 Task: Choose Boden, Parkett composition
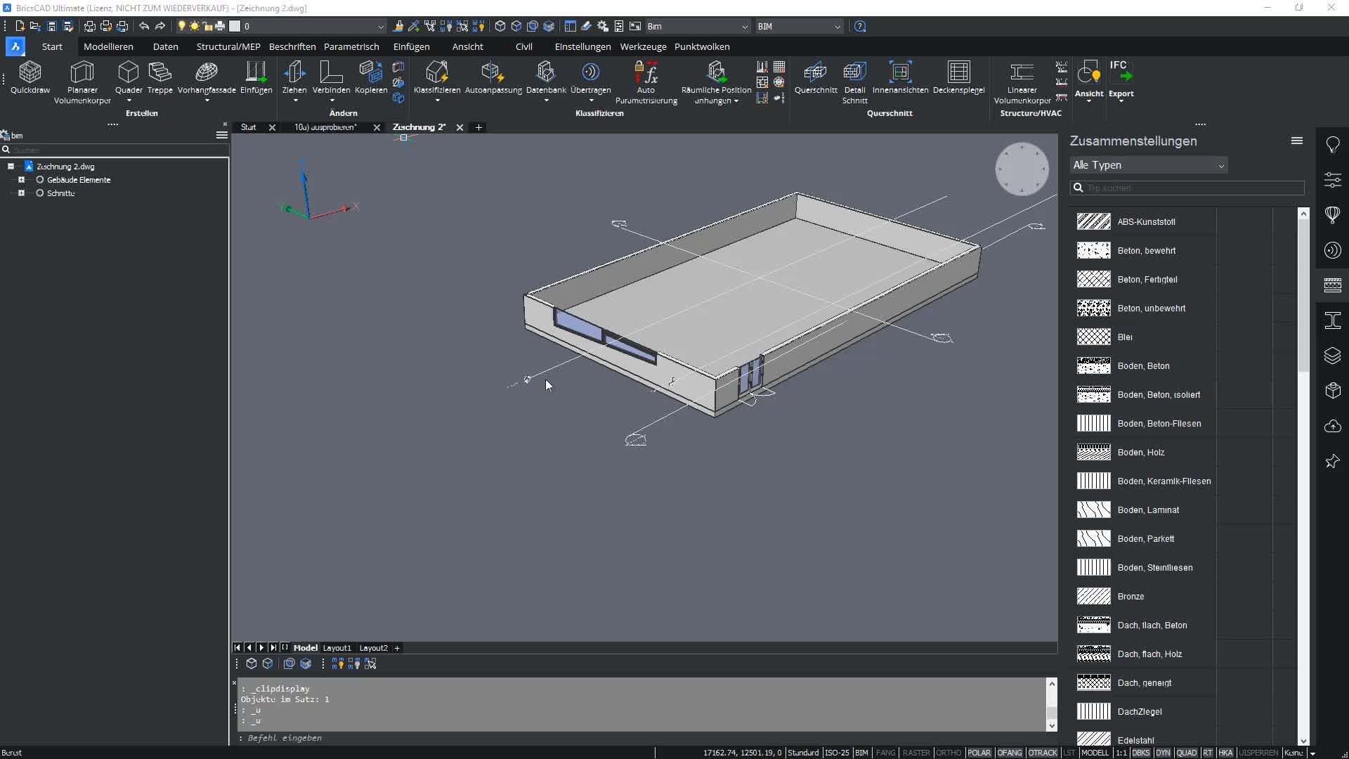[1146, 539]
